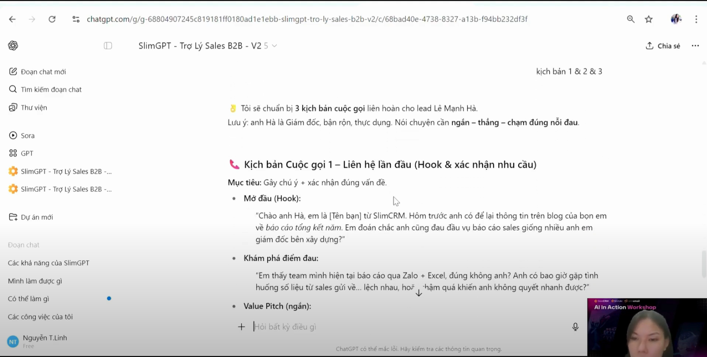Viewport: 707px width, 357px height.
Task: Click the microphone dictation icon
Action: pos(575,327)
